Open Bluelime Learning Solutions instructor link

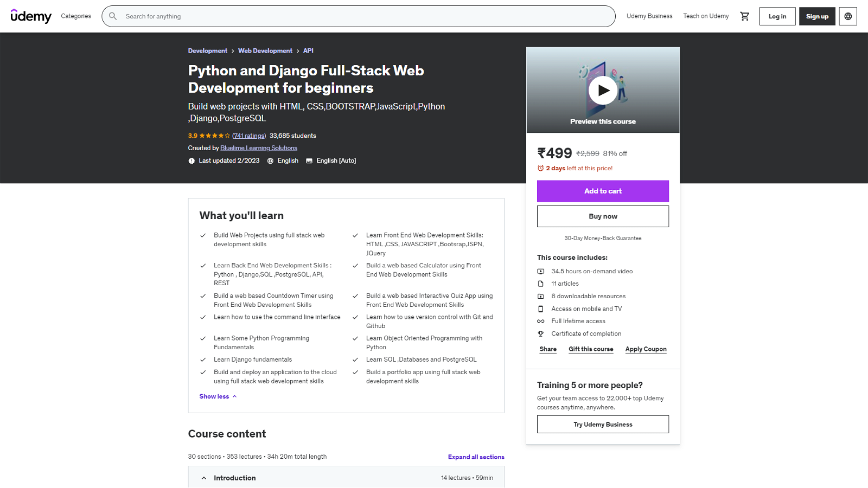pyautogui.click(x=259, y=148)
